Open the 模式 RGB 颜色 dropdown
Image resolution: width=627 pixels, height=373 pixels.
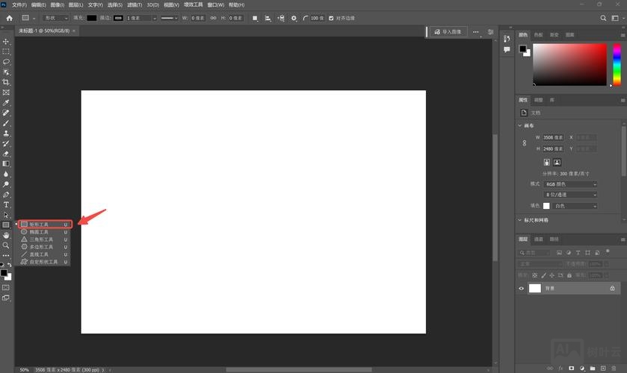570,184
